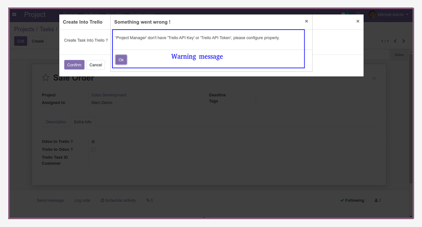Click the Create button
The height and width of the screenshot is (227, 422).
pyautogui.click(x=38, y=41)
